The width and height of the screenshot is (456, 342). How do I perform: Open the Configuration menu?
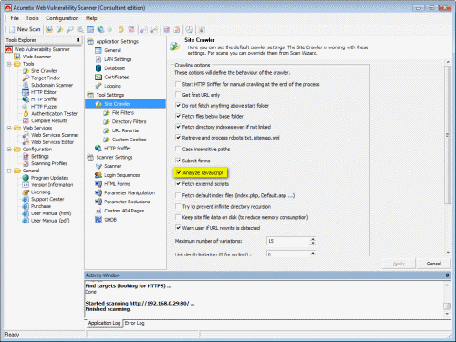pyautogui.click(x=62, y=18)
